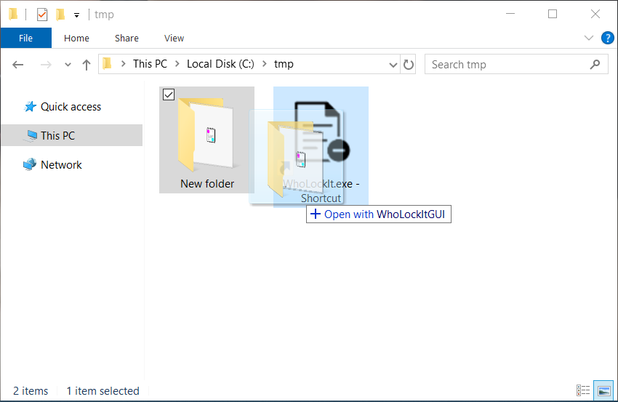Expand chevron after This PC in path
Viewport: 618px width, 402px height.
[177, 64]
